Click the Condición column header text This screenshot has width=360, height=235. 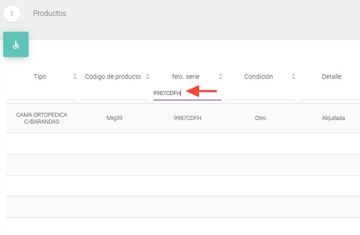pyautogui.click(x=258, y=77)
